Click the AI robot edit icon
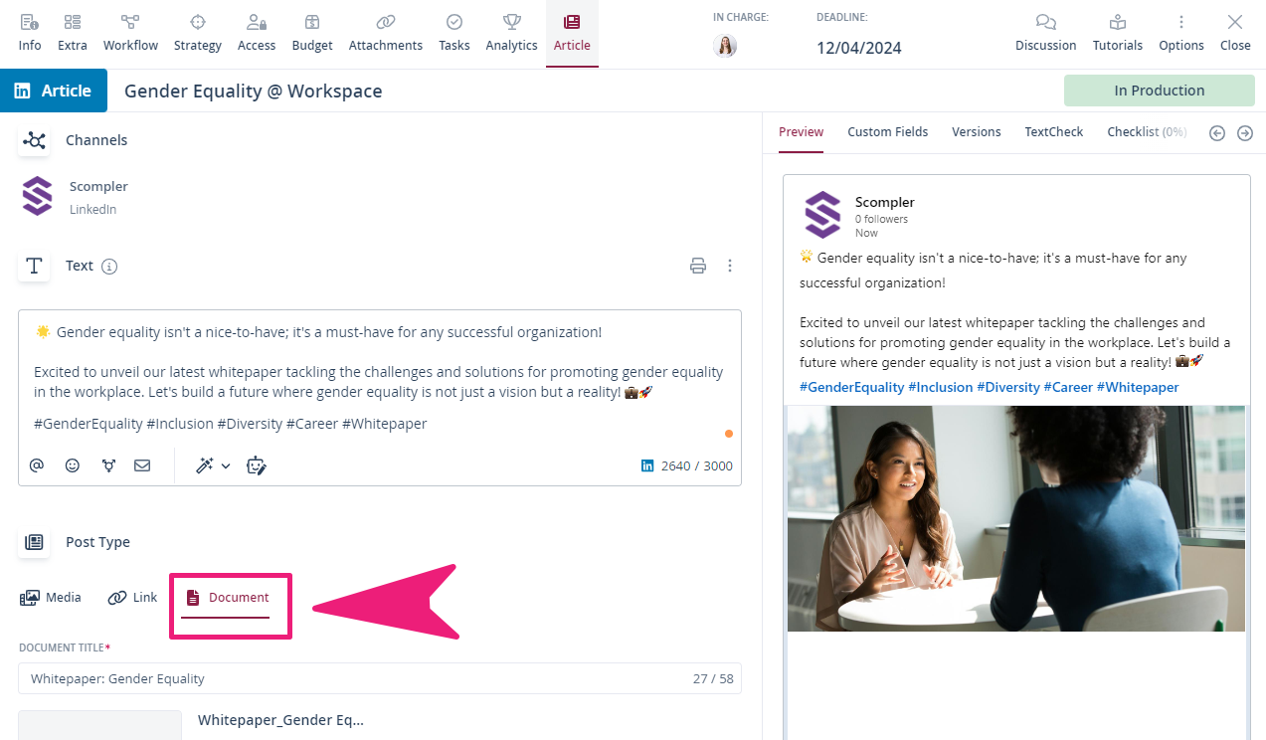The image size is (1266, 740). click(x=257, y=465)
